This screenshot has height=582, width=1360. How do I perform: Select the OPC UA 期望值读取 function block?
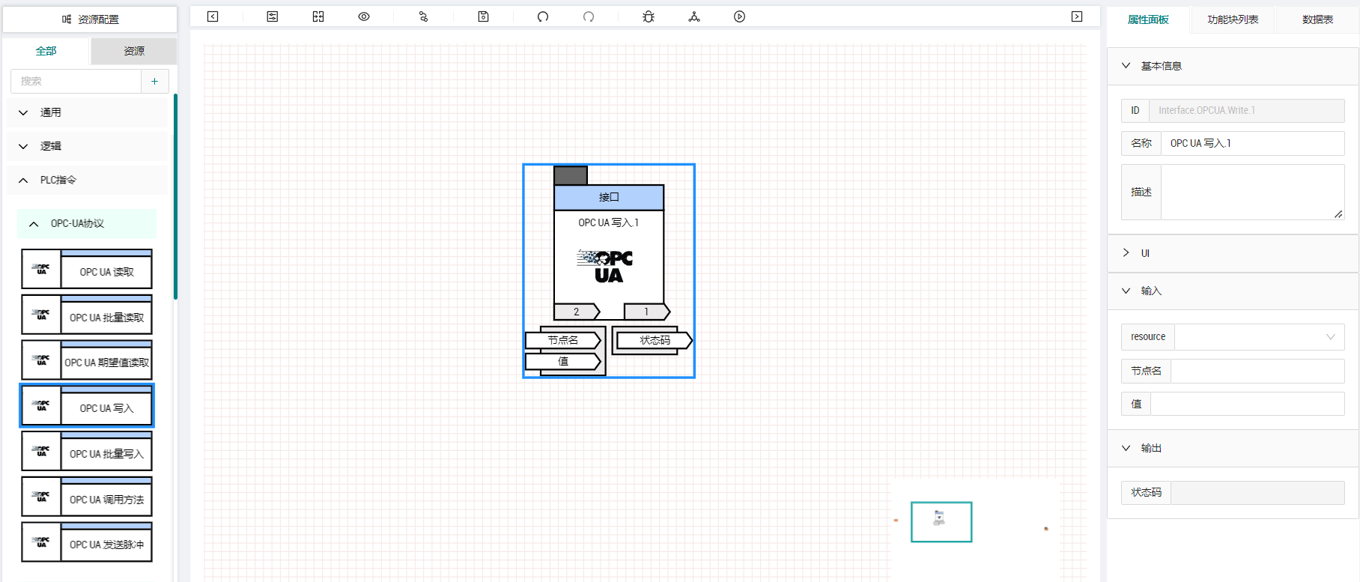pyautogui.click(x=87, y=360)
